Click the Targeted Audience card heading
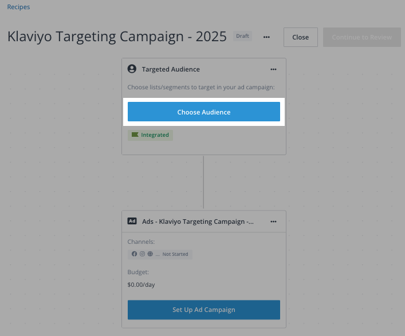 click(171, 69)
